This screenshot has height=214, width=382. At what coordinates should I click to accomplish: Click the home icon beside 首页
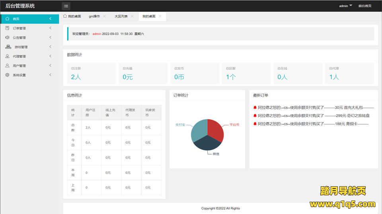[7, 19]
